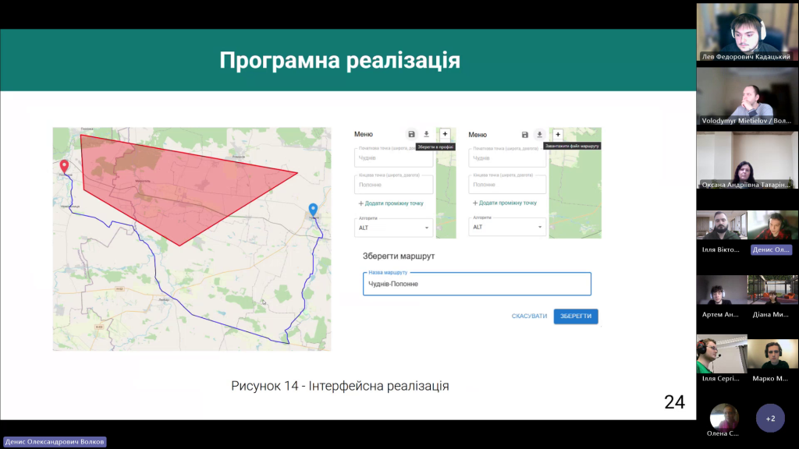The width and height of the screenshot is (799, 449).
Task: Click the download route file icon in the right Меню panel
Action: [x=539, y=135]
